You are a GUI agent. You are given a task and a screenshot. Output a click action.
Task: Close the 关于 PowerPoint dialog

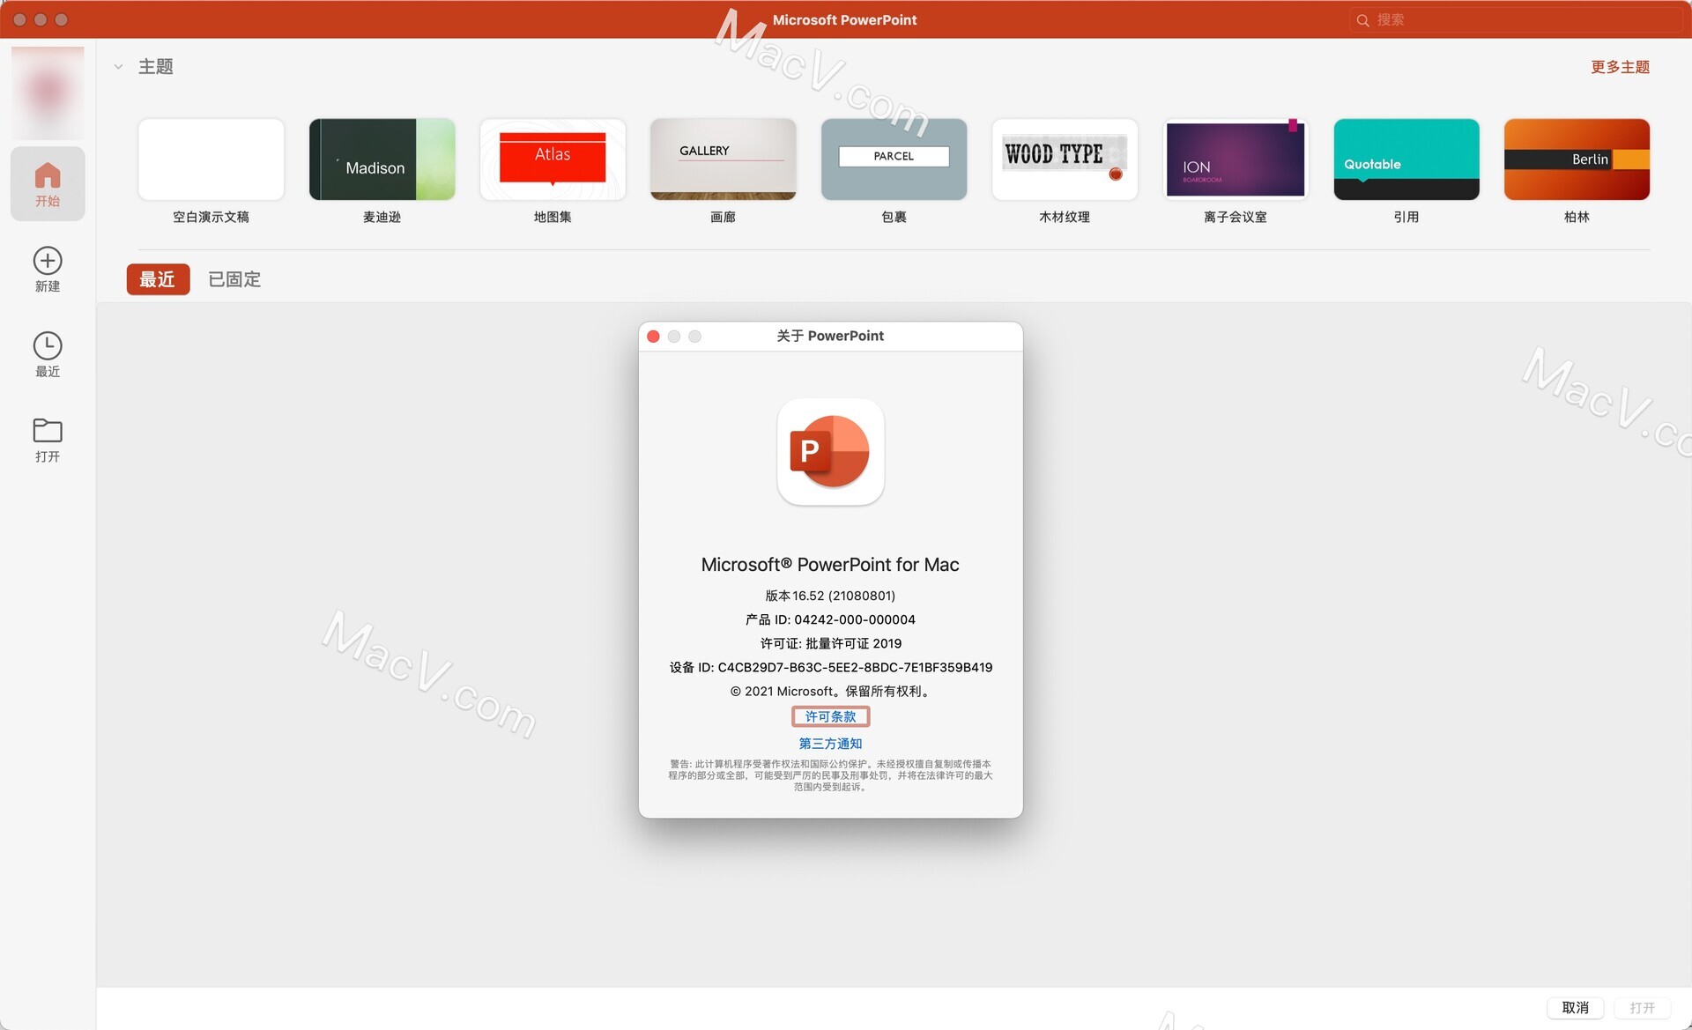[653, 337]
